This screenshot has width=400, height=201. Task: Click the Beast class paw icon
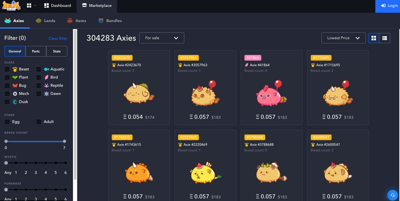tap(15, 69)
